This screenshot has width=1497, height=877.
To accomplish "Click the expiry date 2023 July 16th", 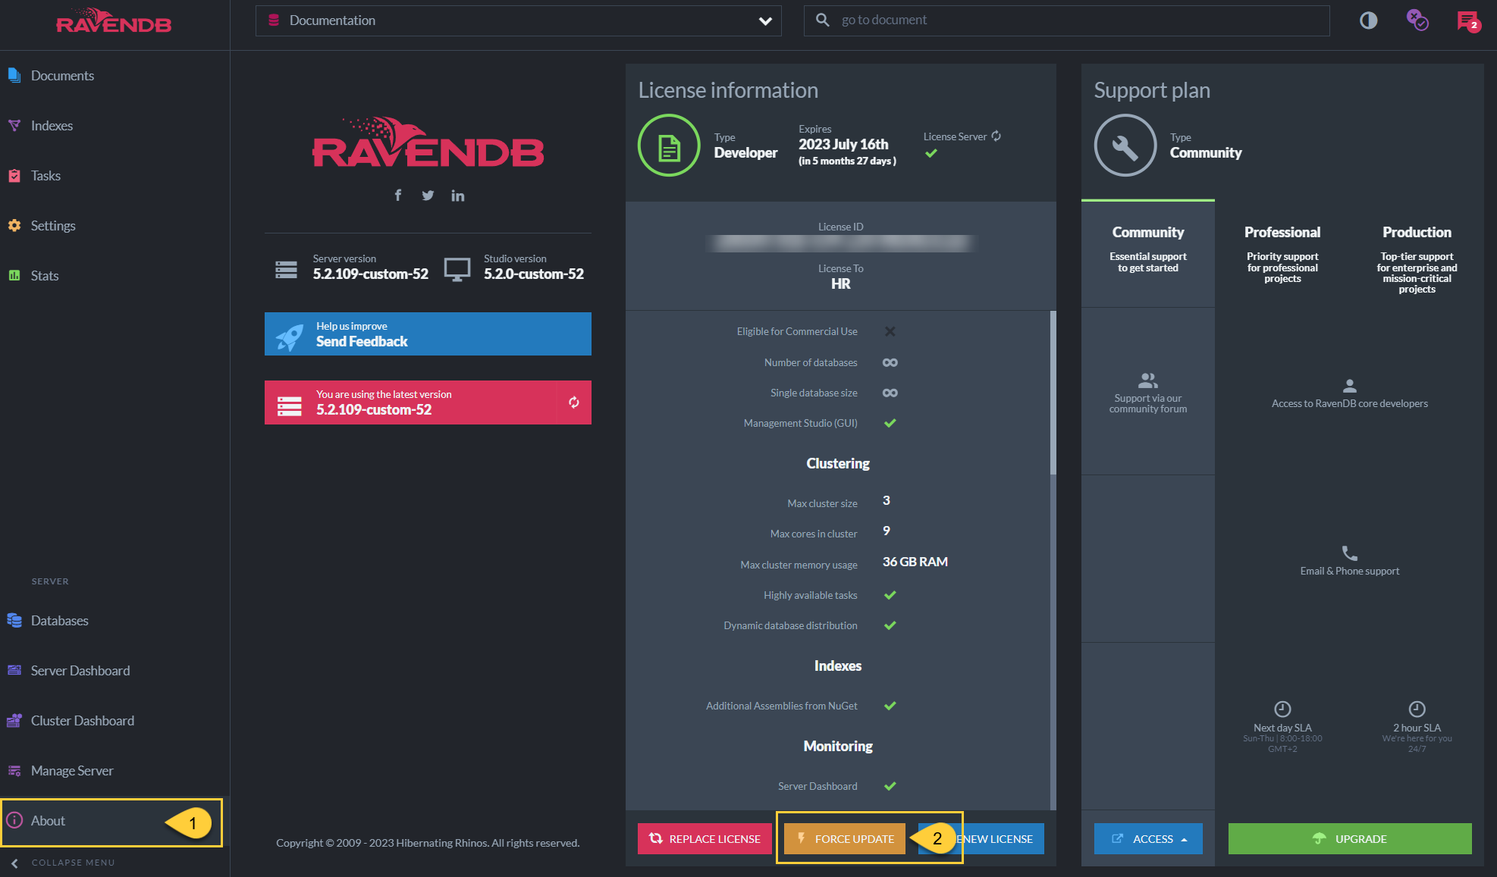I will [843, 145].
